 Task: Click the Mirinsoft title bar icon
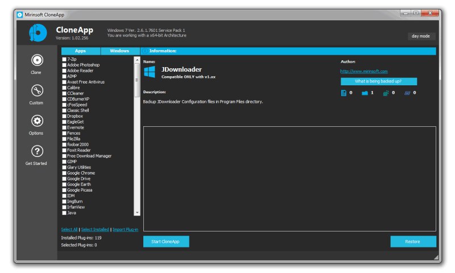[x=20, y=15]
